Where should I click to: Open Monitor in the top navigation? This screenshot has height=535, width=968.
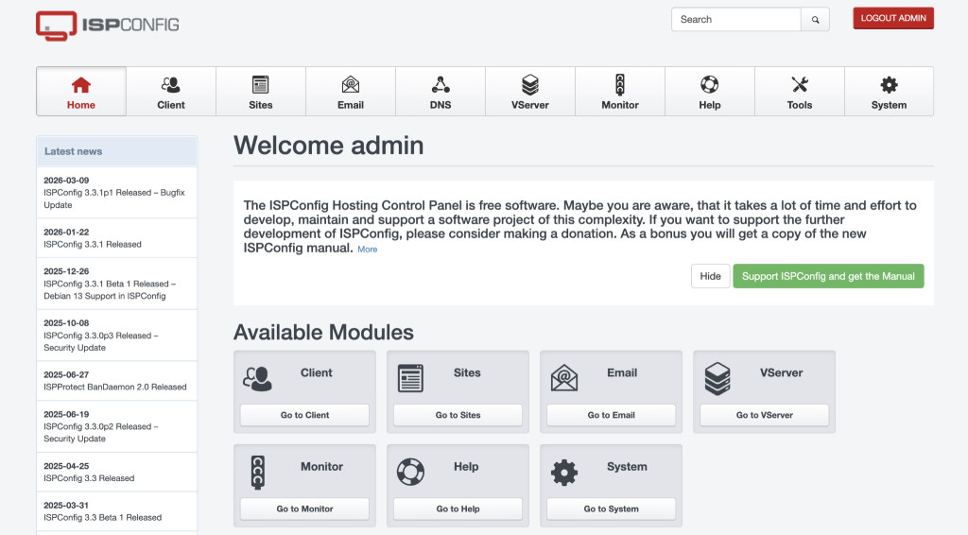[x=620, y=92]
